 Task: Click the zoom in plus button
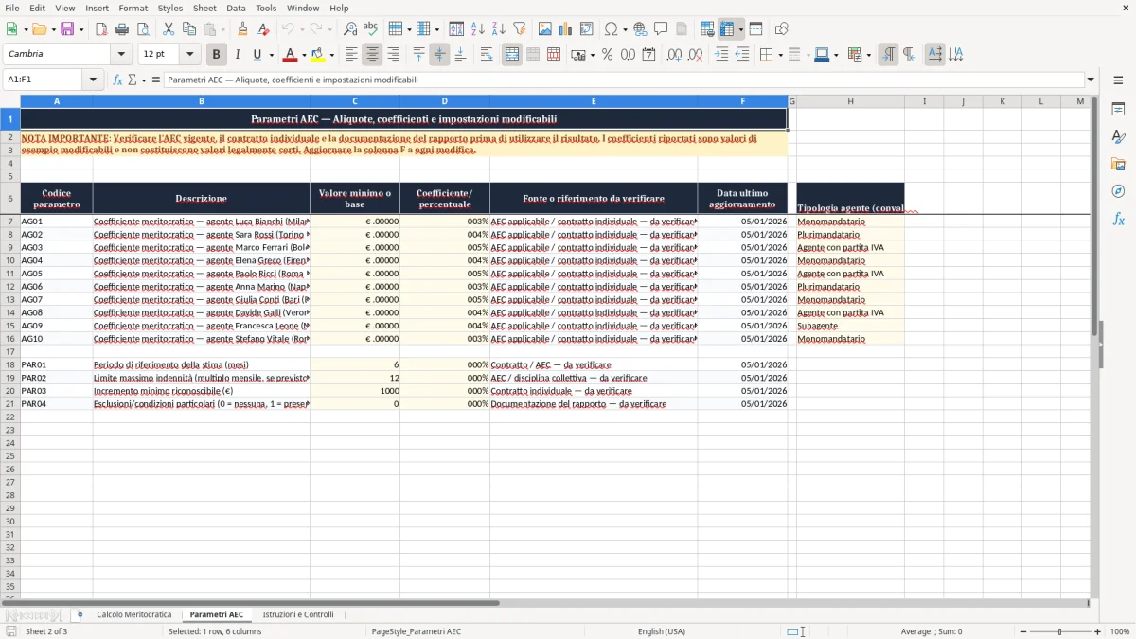[1098, 631]
